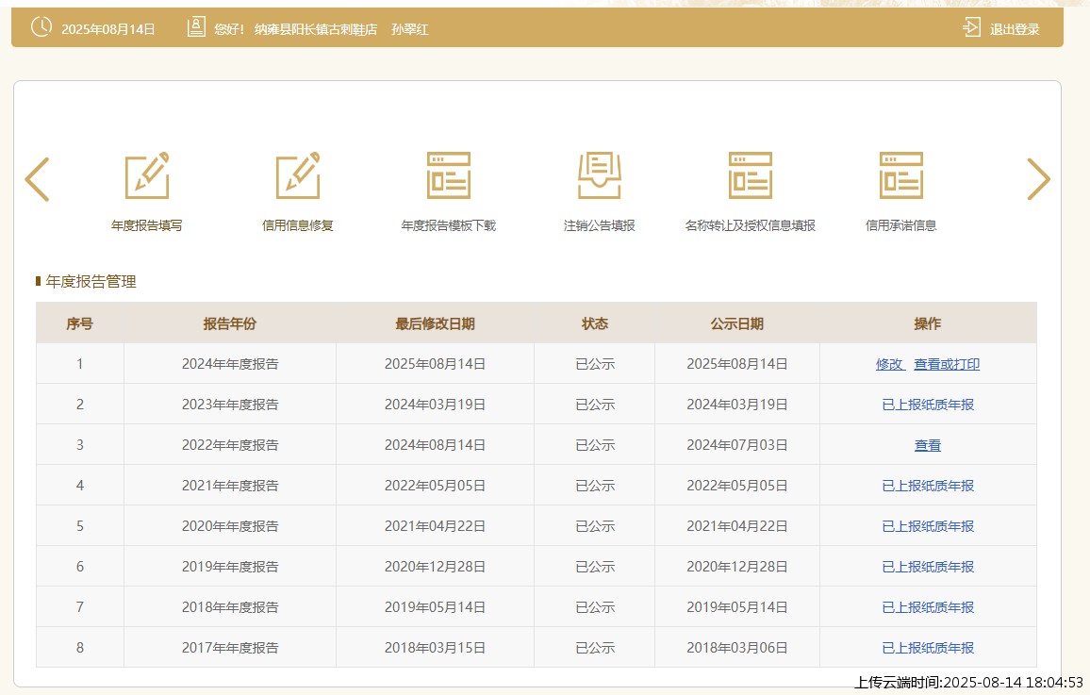Image resolution: width=1090 pixels, height=695 pixels.
Task: Select the 信用信息修复 label
Action: pos(298,225)
